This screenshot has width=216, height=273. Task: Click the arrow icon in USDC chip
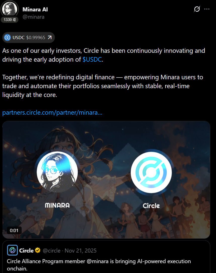pyautogui.click(x=50, y=37)
